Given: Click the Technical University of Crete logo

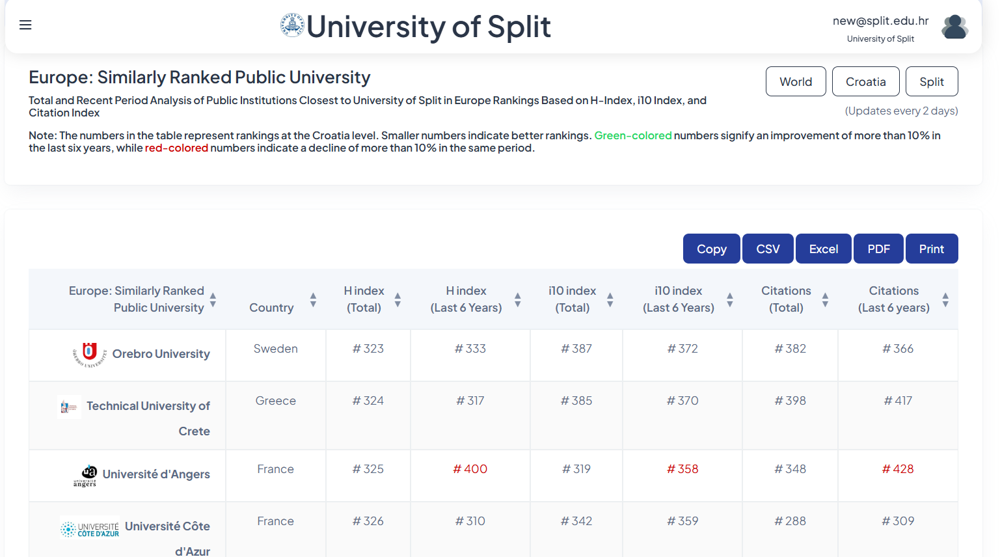Looking at the screenshot, I should tap(69, 407).
